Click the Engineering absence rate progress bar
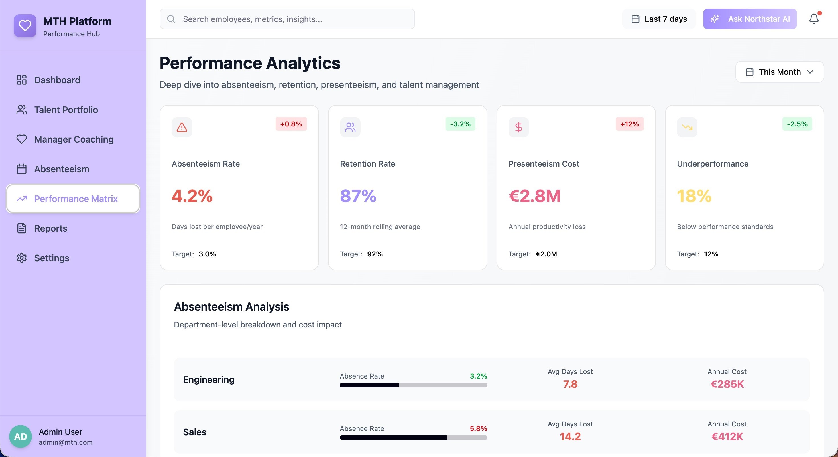Viewport: 838px width, 457px height. click(413, 385)
